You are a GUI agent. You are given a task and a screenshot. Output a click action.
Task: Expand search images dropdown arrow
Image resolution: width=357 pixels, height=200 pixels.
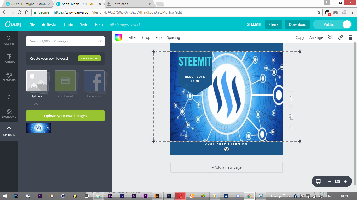click(x=101, y=41)
